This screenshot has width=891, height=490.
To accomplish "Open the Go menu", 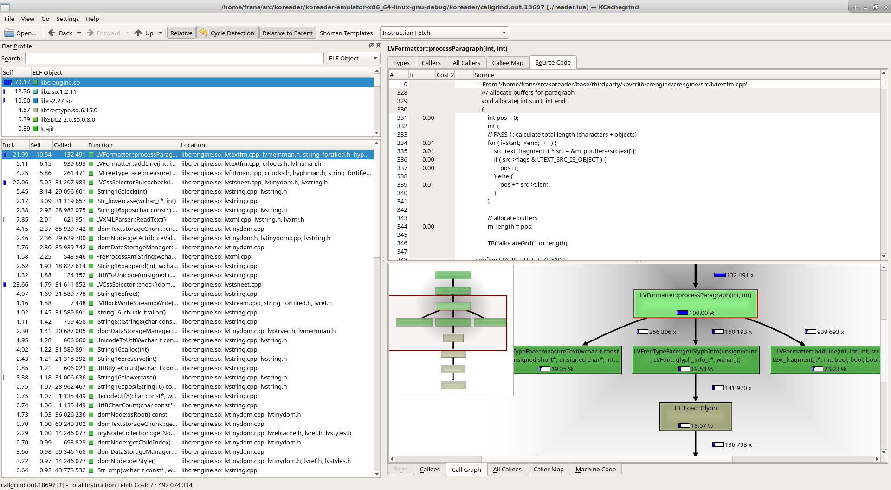I will pyautogui.click(x=45, y=19).
